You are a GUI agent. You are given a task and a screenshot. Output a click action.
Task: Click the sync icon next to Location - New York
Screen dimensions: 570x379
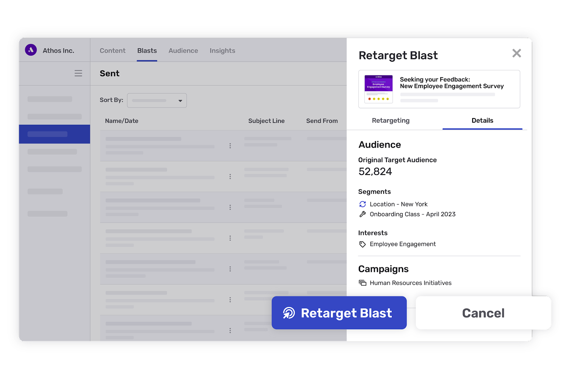tap(362, 204)
